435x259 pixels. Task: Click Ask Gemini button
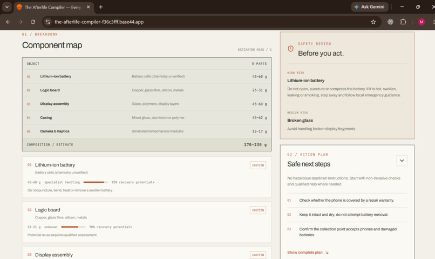pos(370,7)
